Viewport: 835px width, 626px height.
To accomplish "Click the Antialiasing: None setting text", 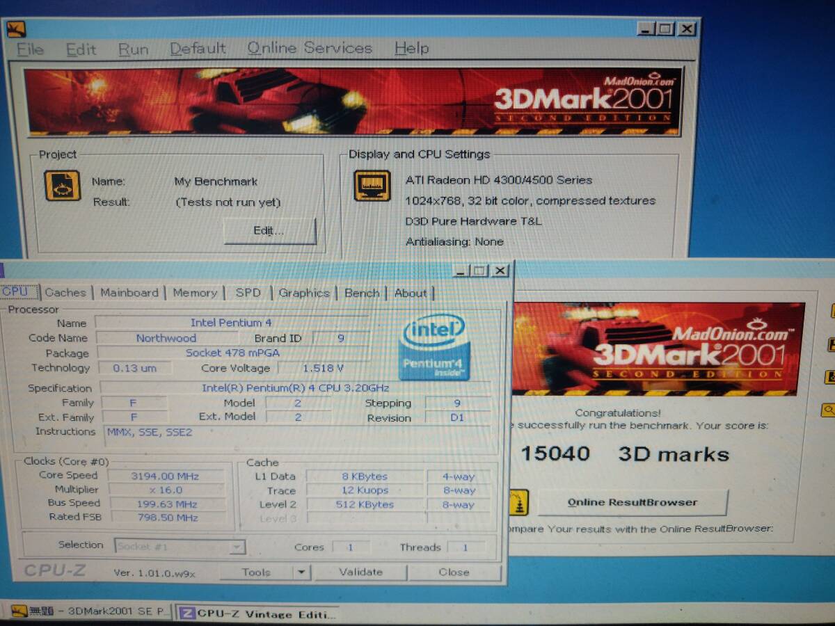I will [x=454, y=242].
